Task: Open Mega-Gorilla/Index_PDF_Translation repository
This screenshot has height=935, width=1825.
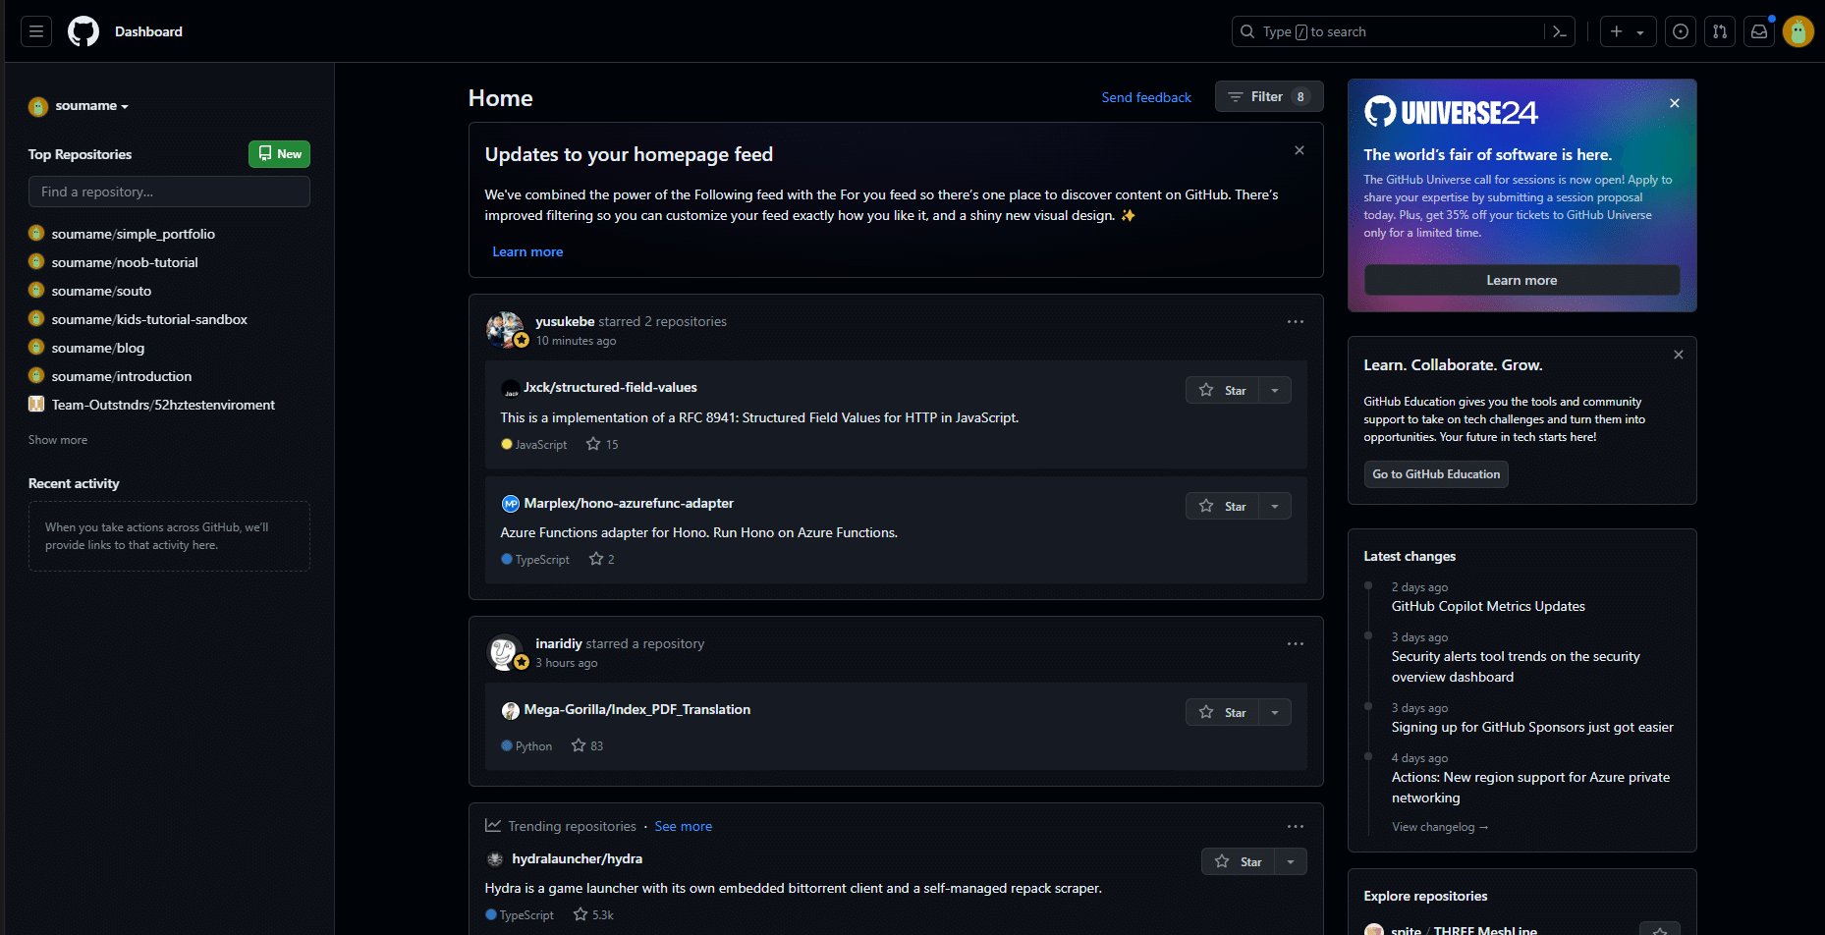Action: click(636, 709)
